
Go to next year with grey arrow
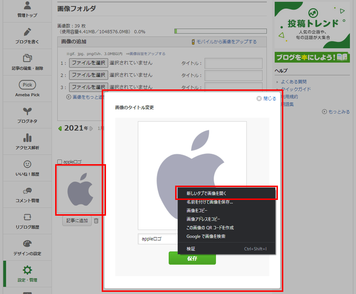(x=91, y=128)
